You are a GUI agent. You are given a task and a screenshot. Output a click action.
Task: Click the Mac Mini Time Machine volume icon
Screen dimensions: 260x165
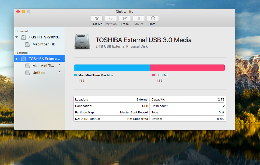pyautogui.click(x=27, y=66)
